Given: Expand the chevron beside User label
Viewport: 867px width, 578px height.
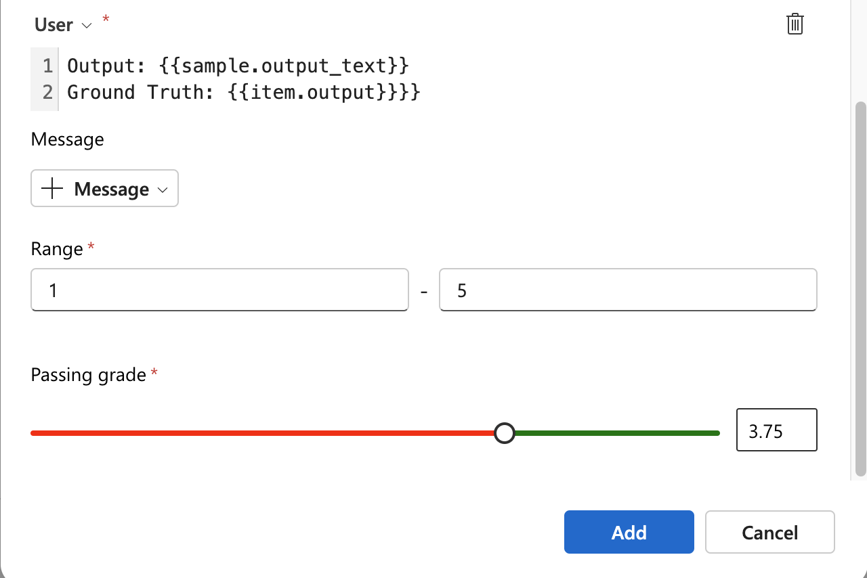Looking at the screenshot, I should point(86,26).
